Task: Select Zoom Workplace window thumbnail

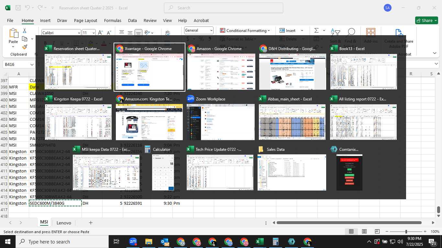Action: 221,118
